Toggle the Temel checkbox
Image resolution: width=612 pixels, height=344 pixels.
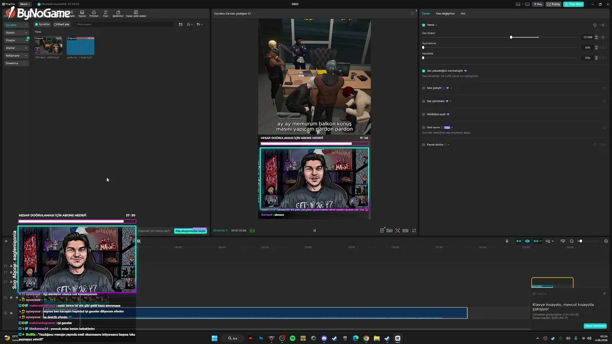pyautogui.click(x=424, y=25)
